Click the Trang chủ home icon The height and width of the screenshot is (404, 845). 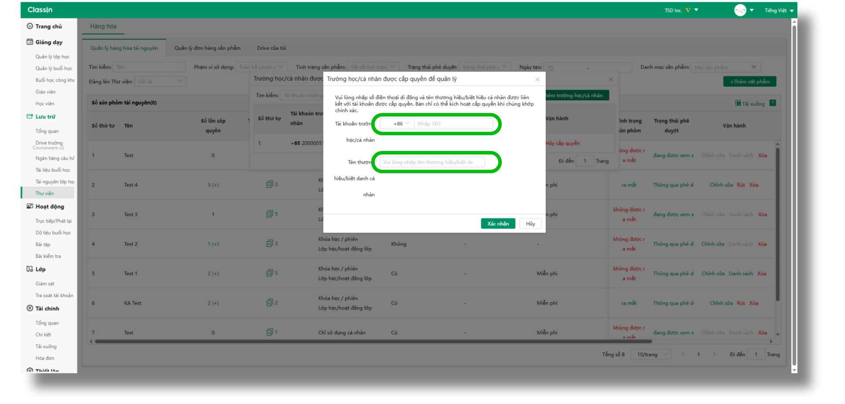(30, 26)
